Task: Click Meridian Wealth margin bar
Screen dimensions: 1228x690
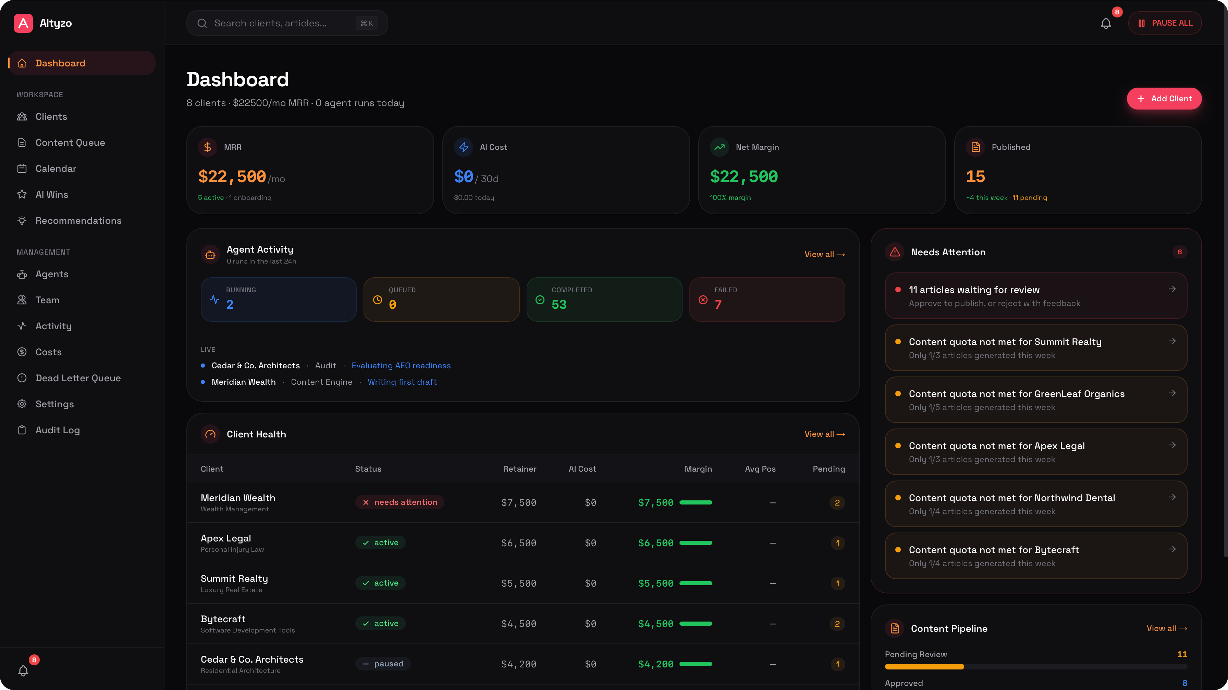Action: (696, 502)
